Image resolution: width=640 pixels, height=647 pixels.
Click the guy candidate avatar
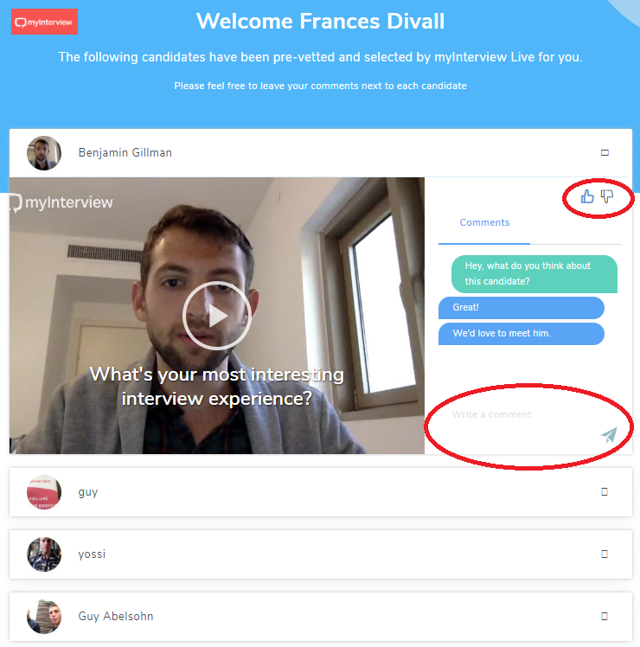(x=44, y=492)
